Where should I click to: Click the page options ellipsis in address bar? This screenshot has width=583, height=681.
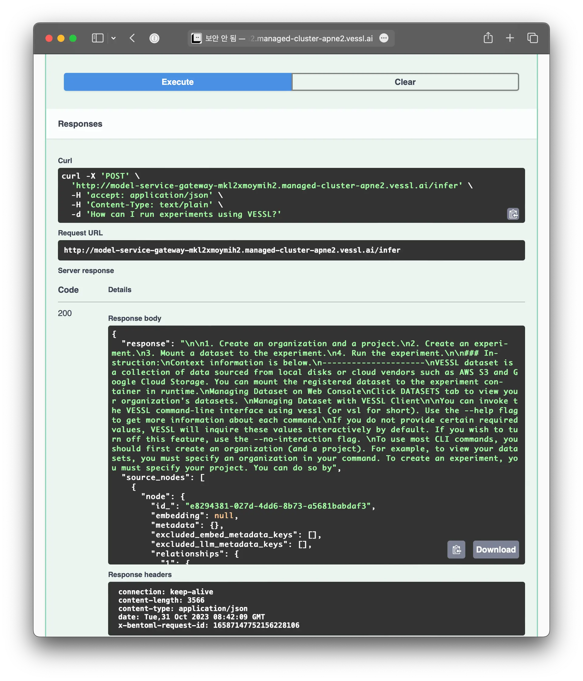[x=384, y=38]
